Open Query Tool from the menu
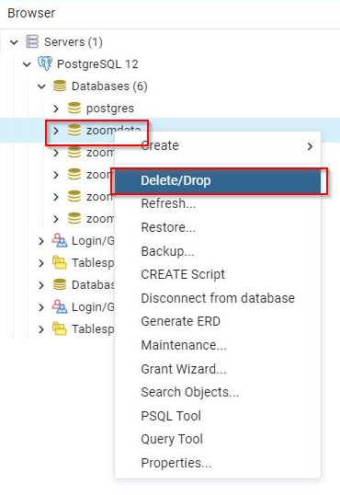 pyautogui.click(x=218, y=439)
